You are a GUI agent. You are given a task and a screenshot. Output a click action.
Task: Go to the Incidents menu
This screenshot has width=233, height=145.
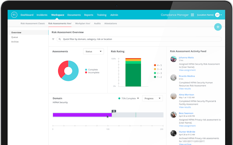click(x=42, y=15)
